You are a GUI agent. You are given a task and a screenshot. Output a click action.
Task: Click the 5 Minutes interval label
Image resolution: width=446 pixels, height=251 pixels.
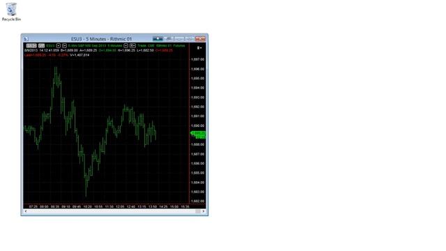click(x=115, y=45)
